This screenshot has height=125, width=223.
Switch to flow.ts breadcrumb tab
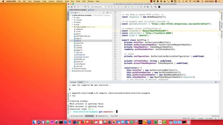[x=91, y=10]
